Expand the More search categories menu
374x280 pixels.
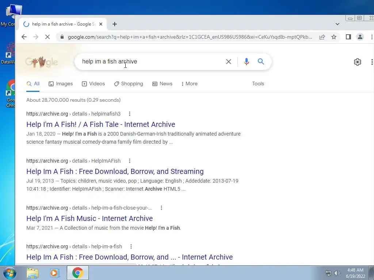pyautogui.click(x=190, y=84)
